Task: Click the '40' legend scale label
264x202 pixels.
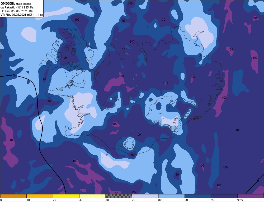Action: click(x=107, y=200)
